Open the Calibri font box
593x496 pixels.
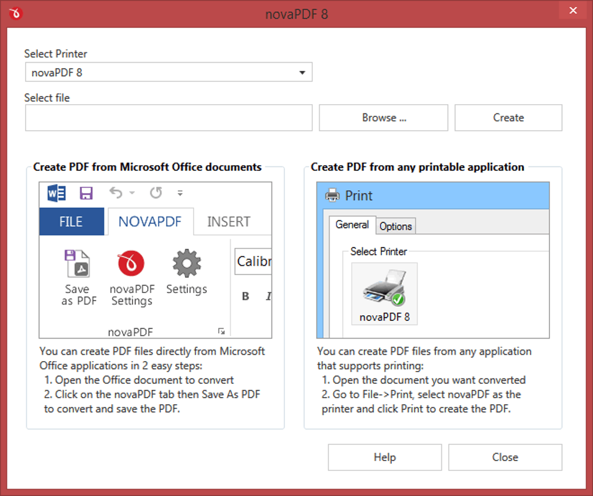tap(253, 262)
